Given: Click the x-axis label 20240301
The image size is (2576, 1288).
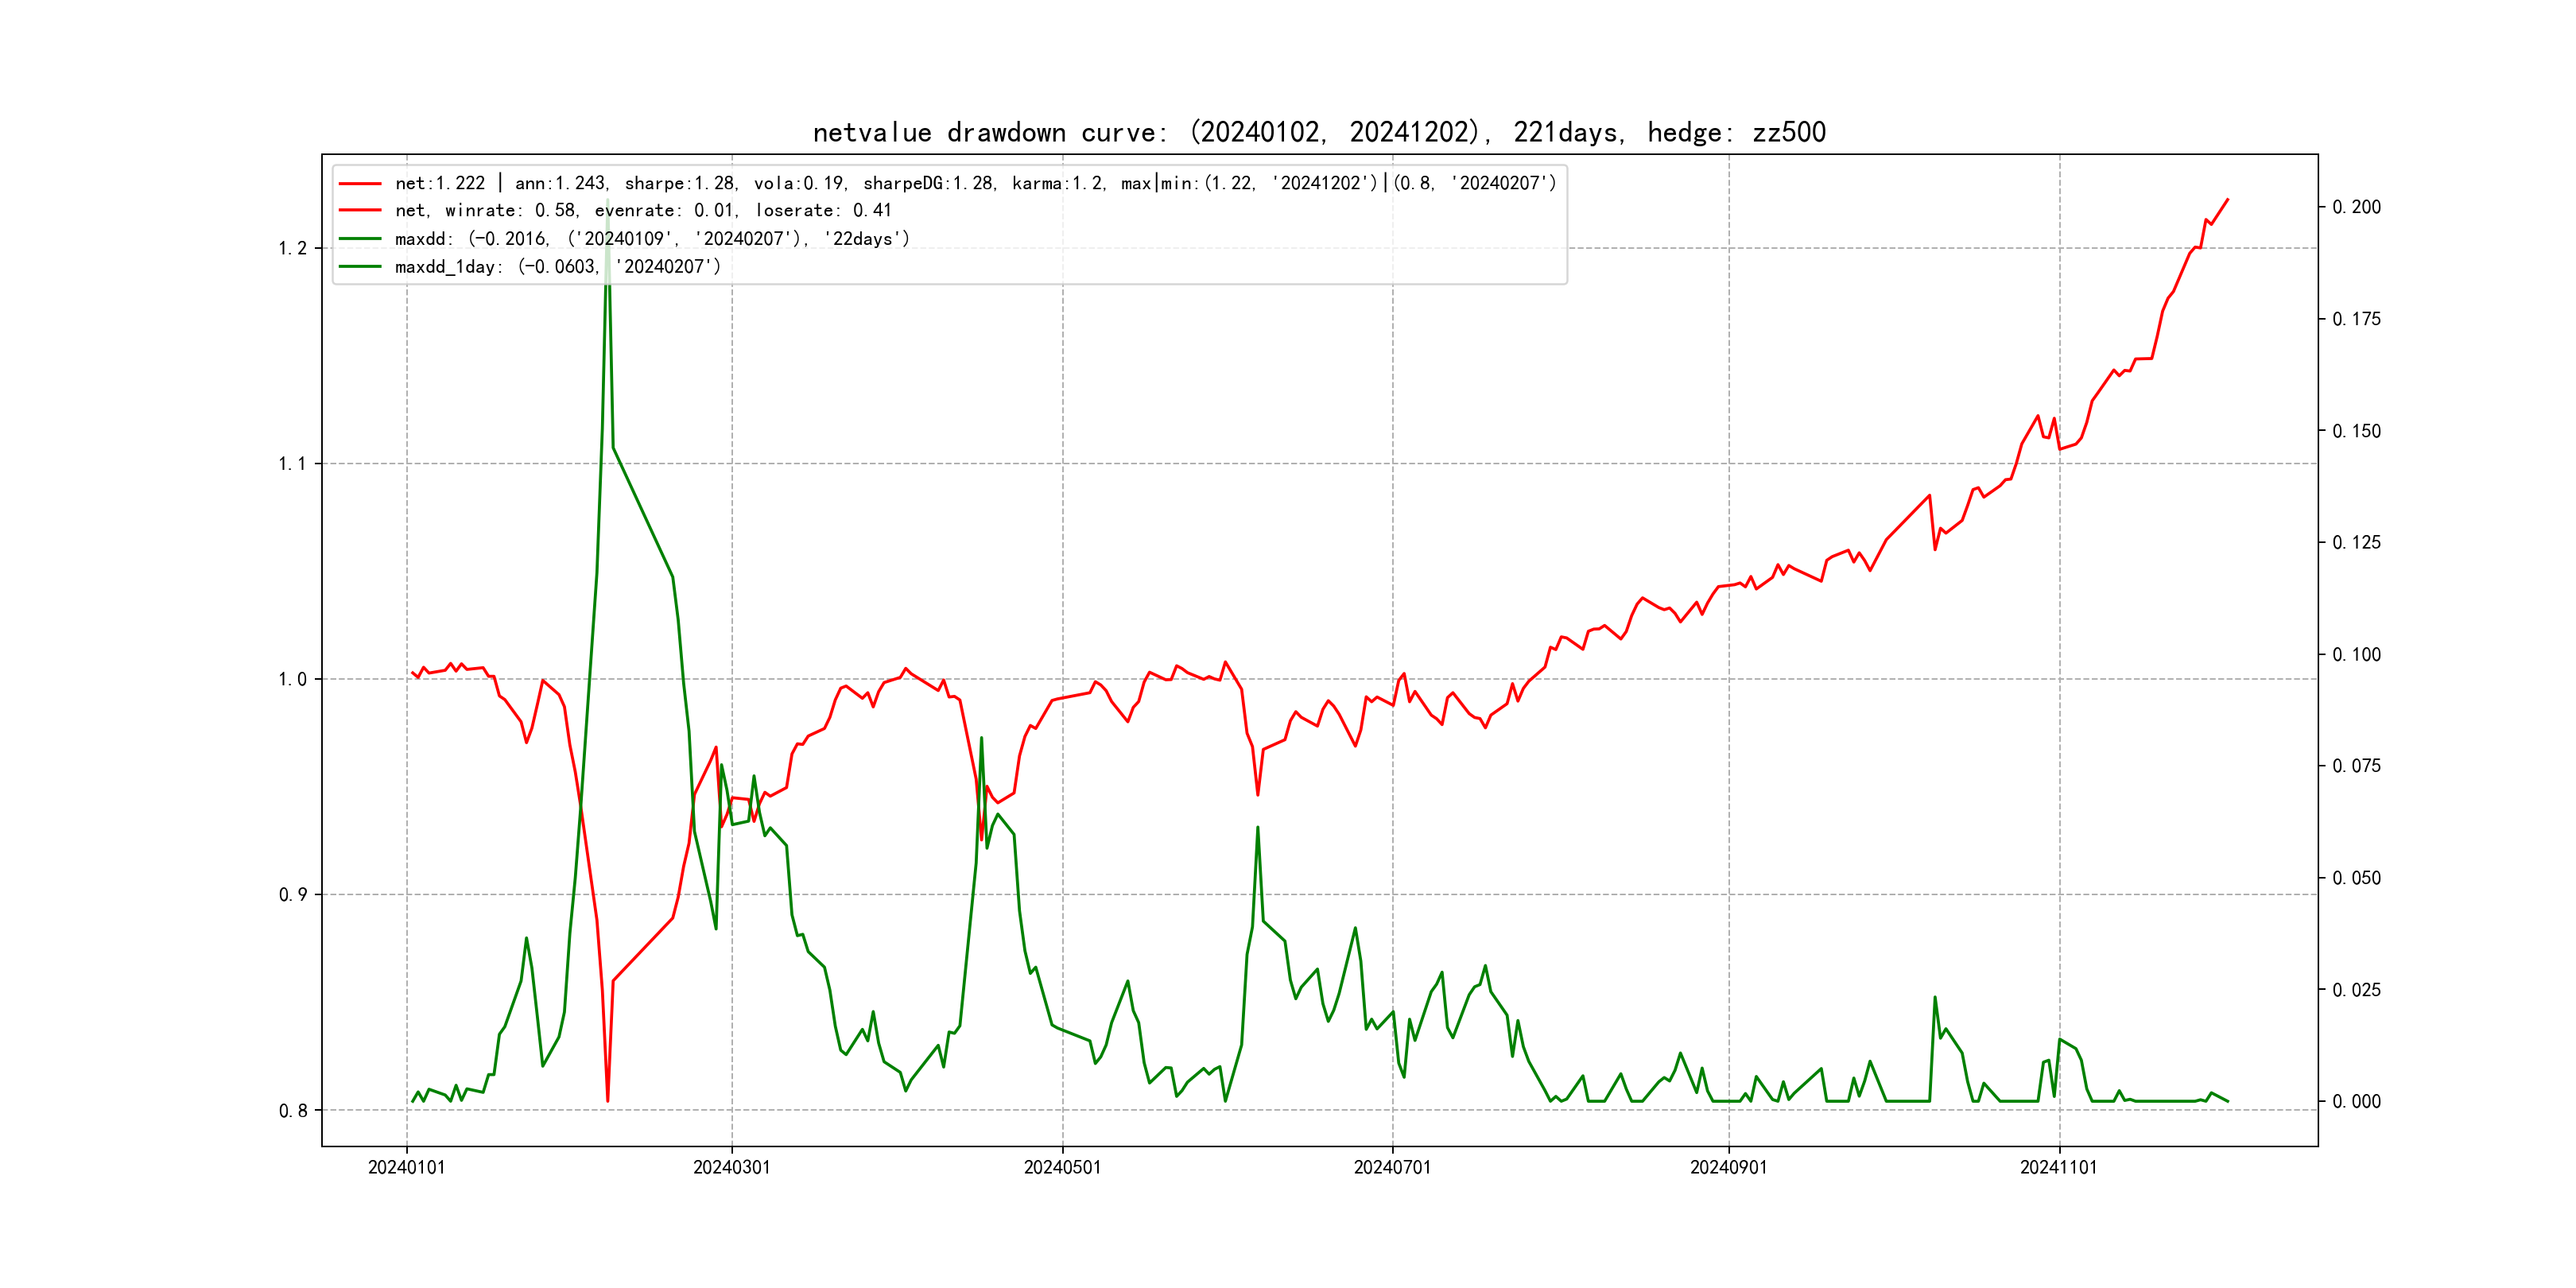Looking at the screenshot, I should coord(731,1168).
